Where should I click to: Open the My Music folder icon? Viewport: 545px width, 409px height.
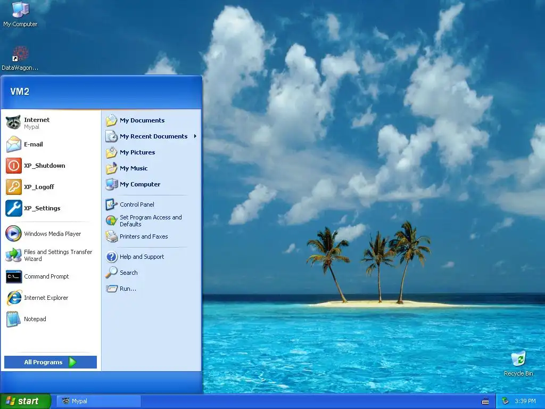pyautogui.click(x=112, y=168)
